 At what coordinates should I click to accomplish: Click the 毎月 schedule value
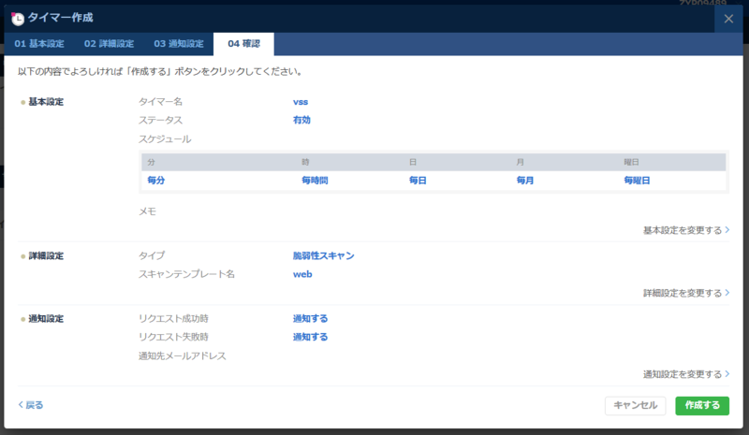[x=525, y=181]
